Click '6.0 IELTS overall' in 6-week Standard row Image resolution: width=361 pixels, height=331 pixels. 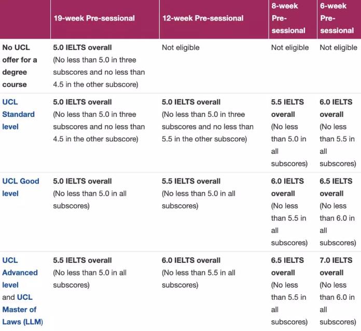click(x=336, y=108)
